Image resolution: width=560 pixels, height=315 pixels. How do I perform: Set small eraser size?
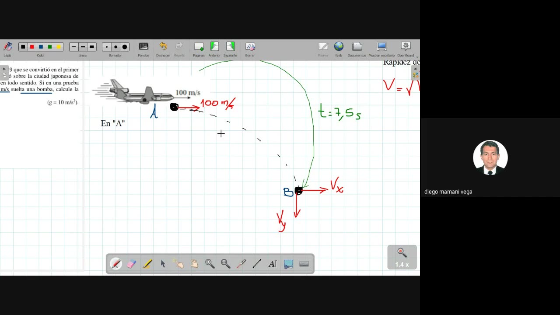(x=107, y=47)
